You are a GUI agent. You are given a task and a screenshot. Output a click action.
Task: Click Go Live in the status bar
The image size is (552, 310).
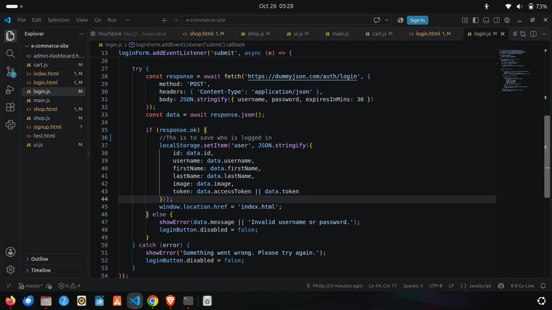point(523,286)
